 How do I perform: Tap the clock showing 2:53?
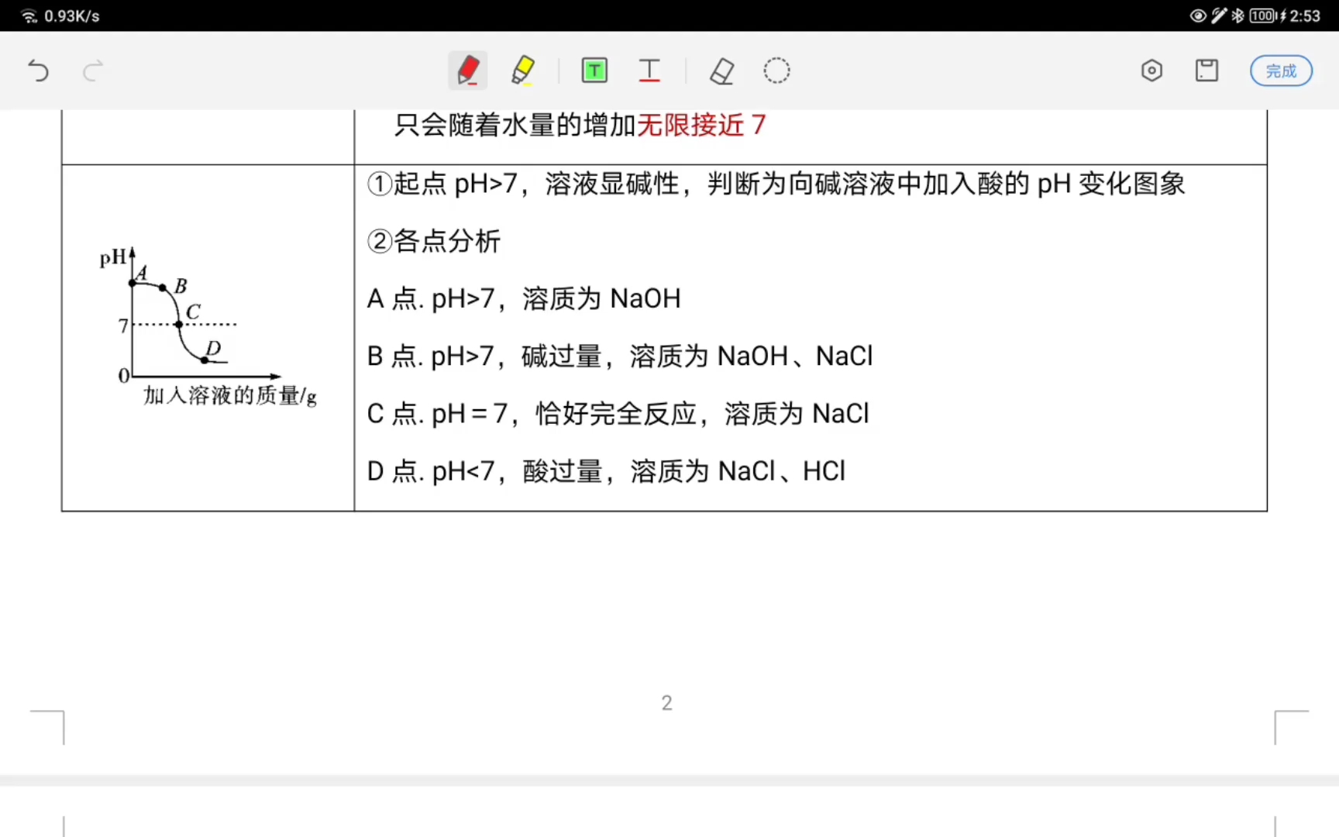[1305, 15]
